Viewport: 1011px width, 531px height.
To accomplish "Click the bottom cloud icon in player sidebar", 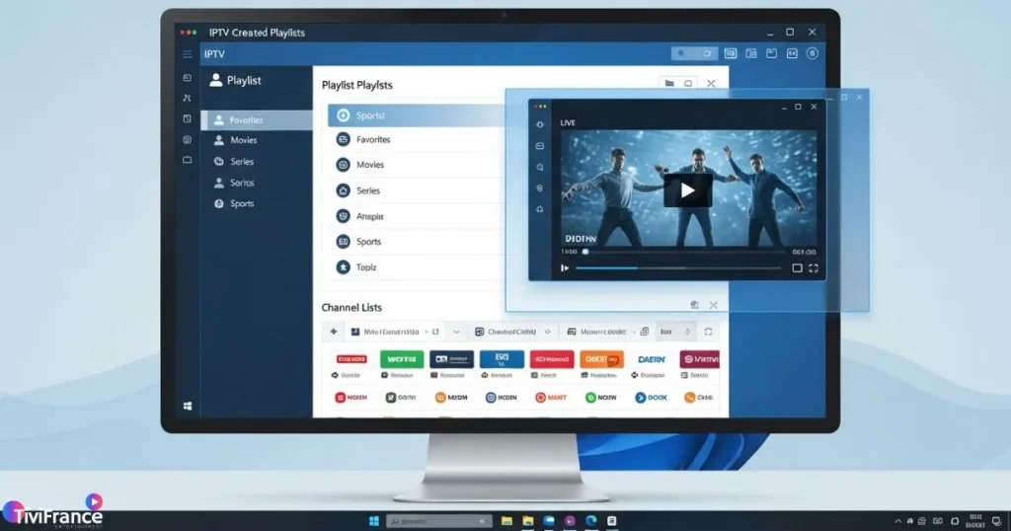I will [540, 209].
